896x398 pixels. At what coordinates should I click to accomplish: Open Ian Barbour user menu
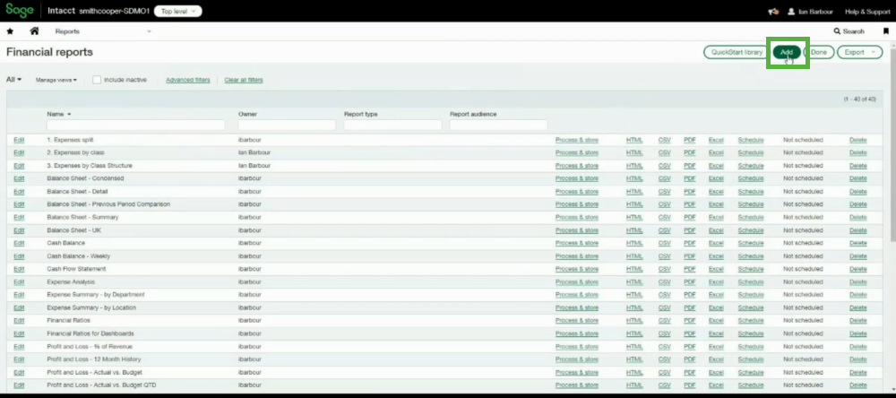click(812, 12)
